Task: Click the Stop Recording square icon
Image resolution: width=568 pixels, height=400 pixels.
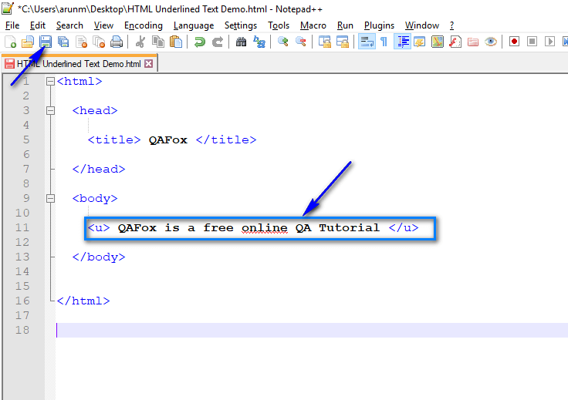Action: click(532, 42)
